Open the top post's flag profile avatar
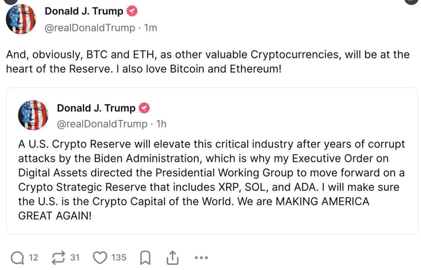This screenshot has width=421, height=270. click(21, 19)
